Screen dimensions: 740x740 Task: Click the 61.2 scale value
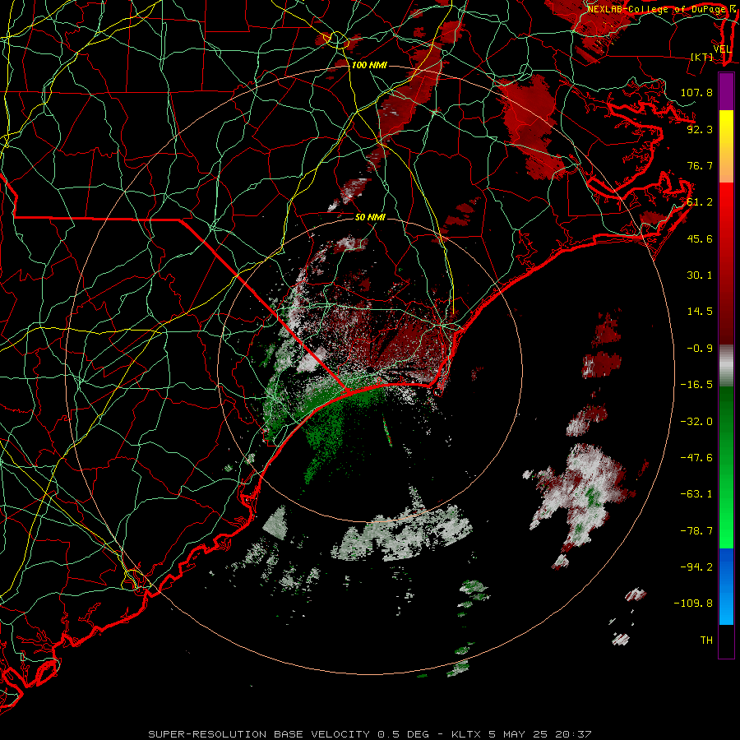pyautogui.click(x=700, y=202)
